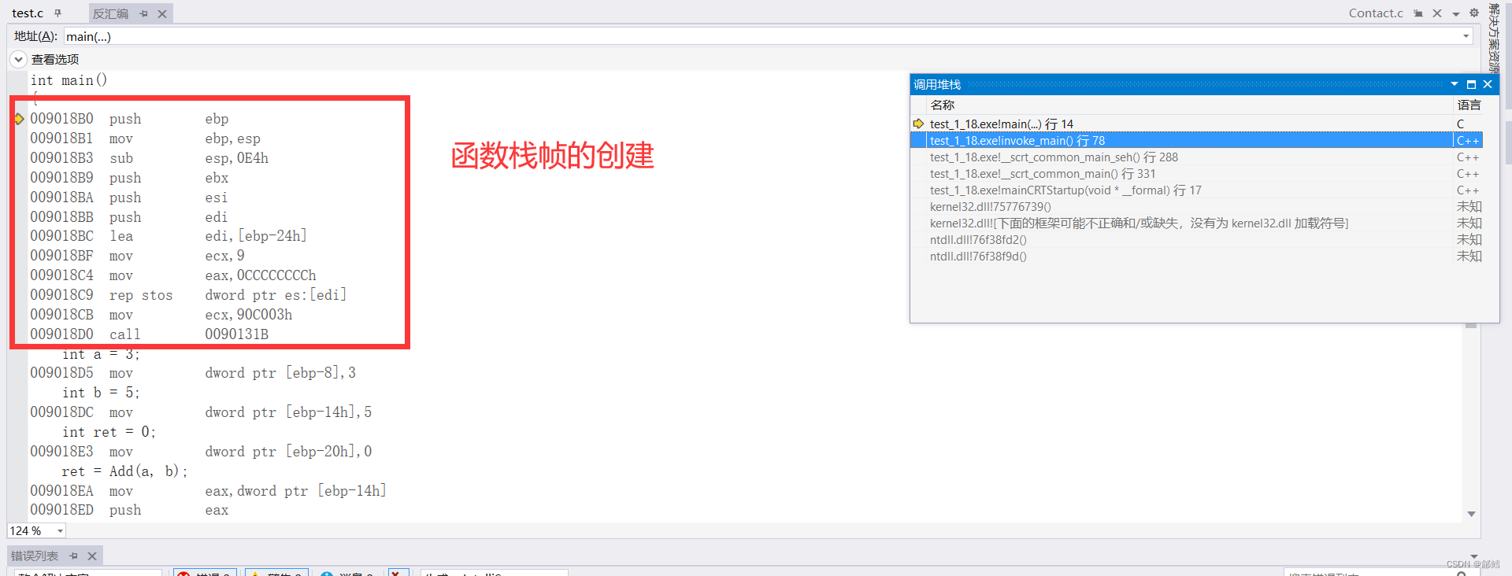Click instruction 009018C4 mov eax,0CCCCCCCCh
1512x576 pixels.
[x=173, y=275]
